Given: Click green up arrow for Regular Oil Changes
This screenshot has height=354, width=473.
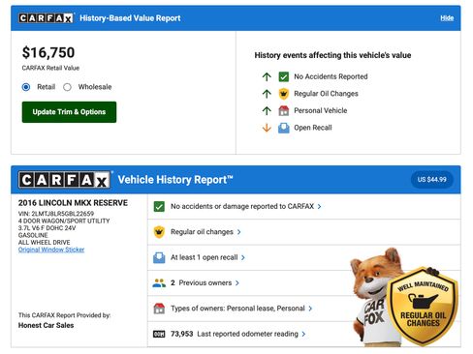Looking at the screenshot, I should 267,94.
